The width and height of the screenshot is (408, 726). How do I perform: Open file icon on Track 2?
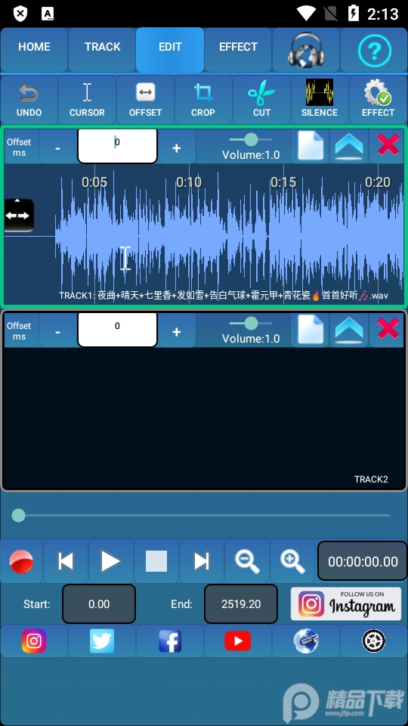coord(311,330)
